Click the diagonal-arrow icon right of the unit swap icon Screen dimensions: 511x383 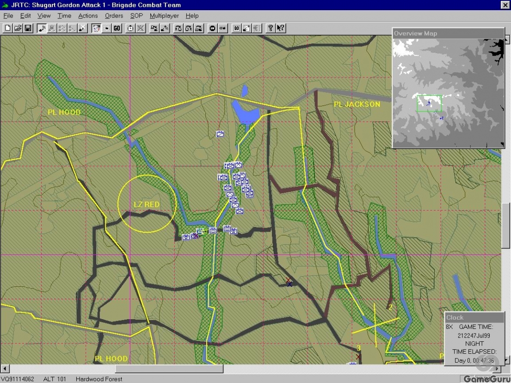[x=165, y=28]
